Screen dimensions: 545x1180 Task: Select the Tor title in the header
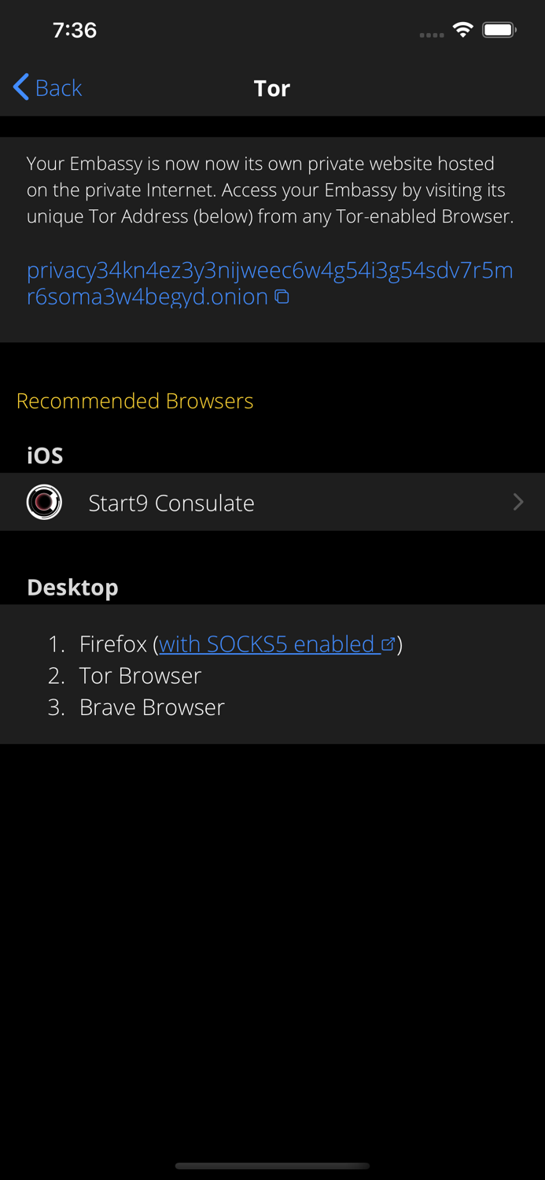pos(272,87)
